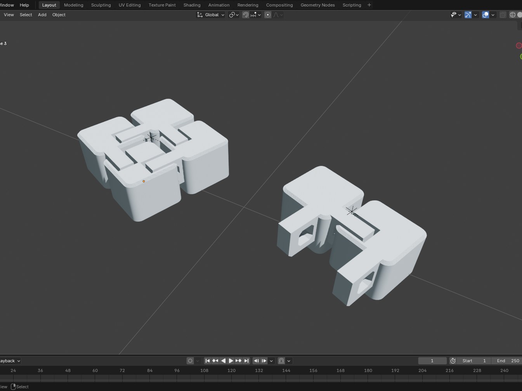Viewport: 522px width, 391px height.
Task: Open the viewport Select menu
Action: [26, 15]
